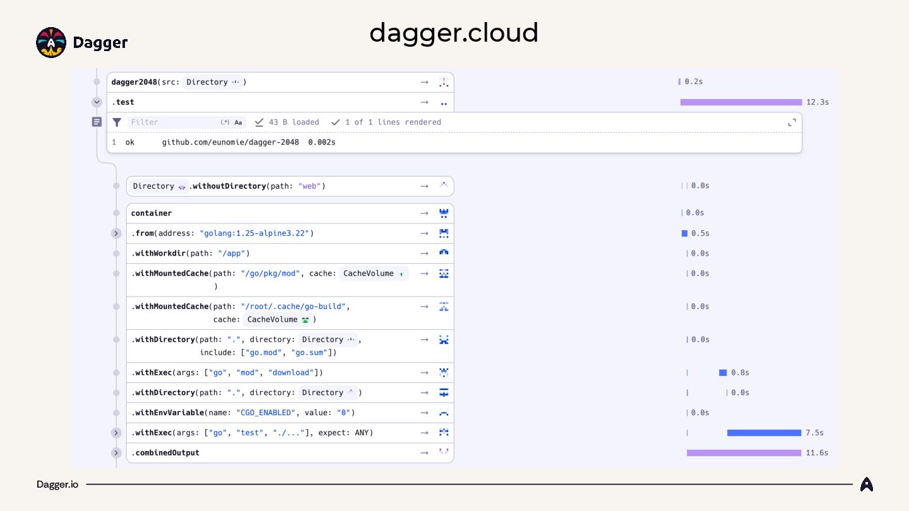Click '1 of 1 lines rendered' text
This screenshot has width=909, height=511.
(393, 122)
